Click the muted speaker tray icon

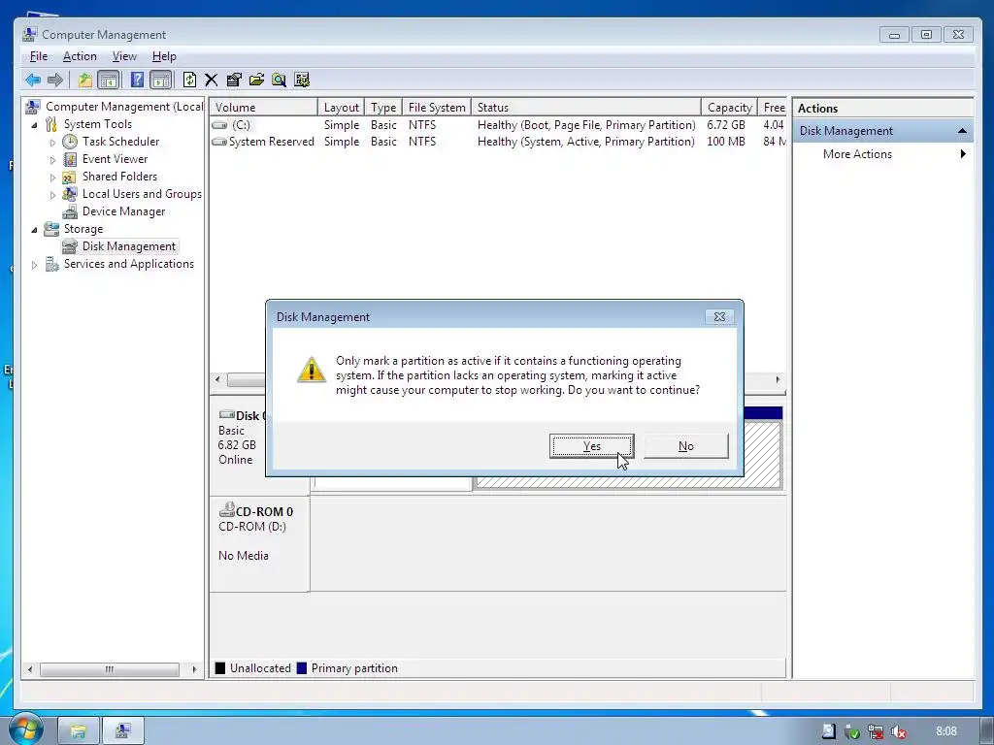tap(899, 731)
